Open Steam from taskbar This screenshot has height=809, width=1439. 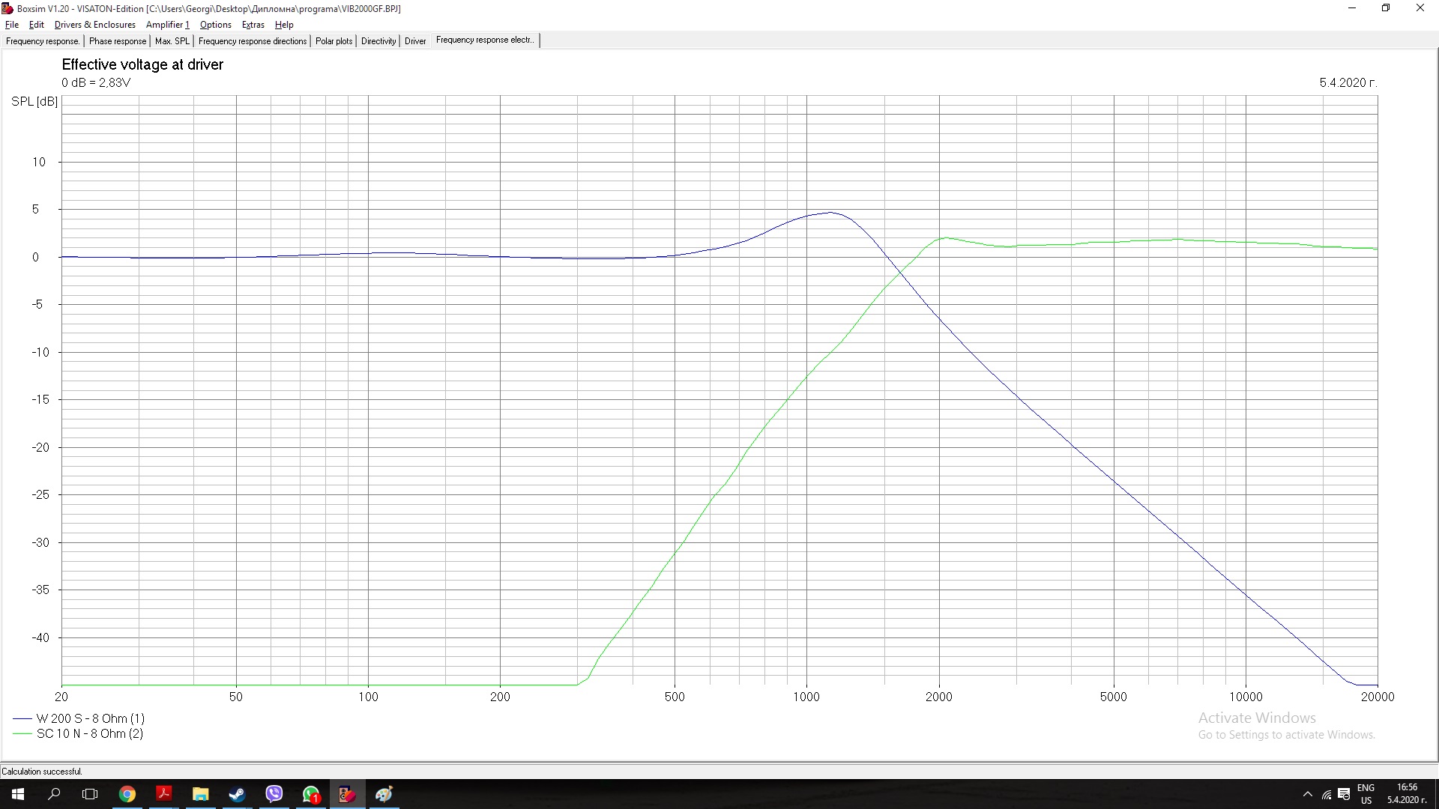pyautogui.click(x=237, y=794)
